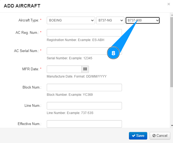Select the MFR Date text field
This screenshot has height=143, width=173.
[64, 69]
